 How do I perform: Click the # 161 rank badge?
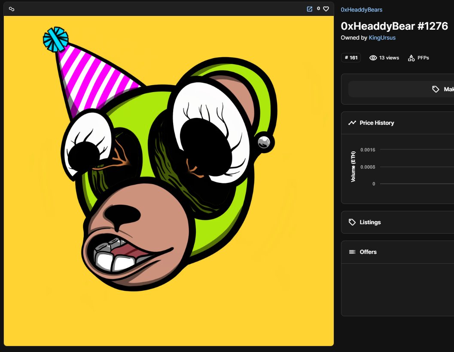[351, 58]
